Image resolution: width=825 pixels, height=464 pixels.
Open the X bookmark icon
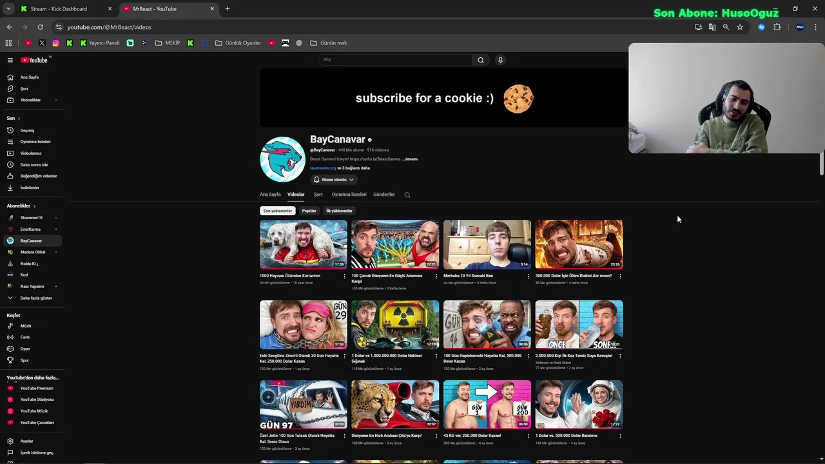[42, 43]
